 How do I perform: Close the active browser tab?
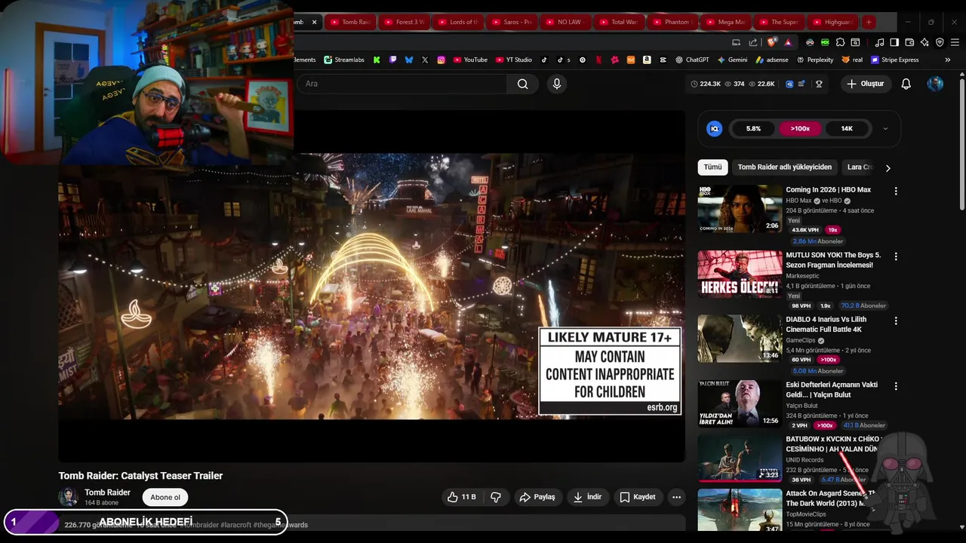(315, 22)
